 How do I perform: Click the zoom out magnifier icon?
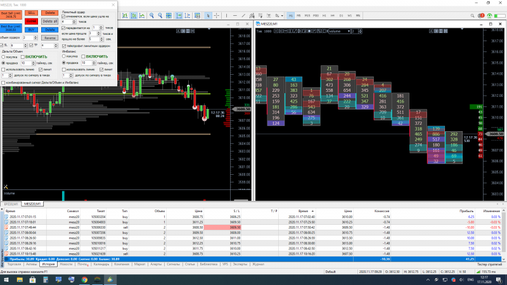click(160, 15)
